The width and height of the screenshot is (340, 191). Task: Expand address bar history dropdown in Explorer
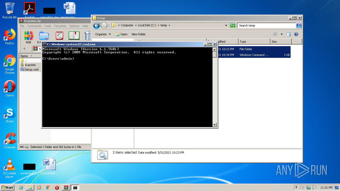click(x=226, y=25)
